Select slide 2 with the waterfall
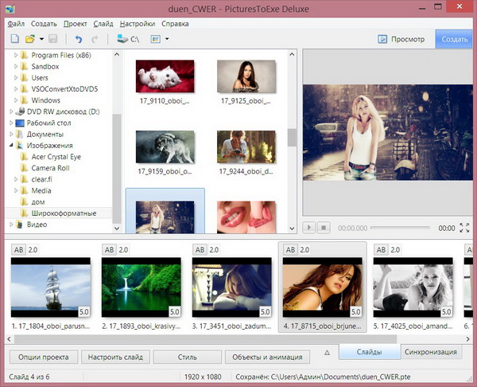The height and width of the screenshot is (387, 477). 142,287
